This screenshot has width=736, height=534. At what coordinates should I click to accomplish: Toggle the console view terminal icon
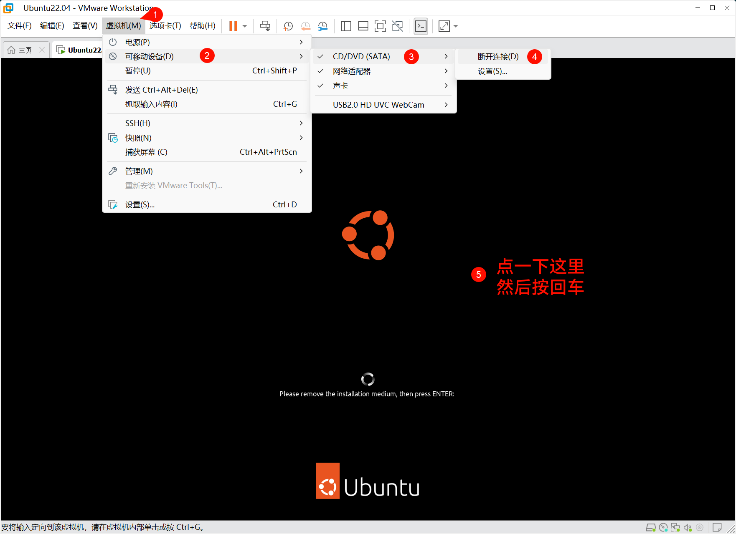[421, 26]
